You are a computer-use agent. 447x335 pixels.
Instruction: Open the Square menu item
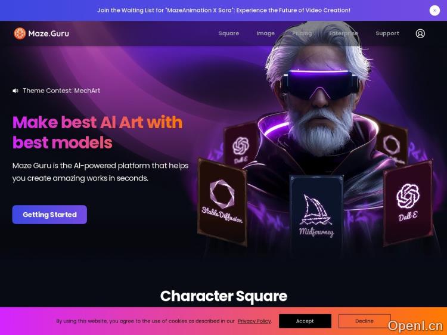(x=229, y=33)
